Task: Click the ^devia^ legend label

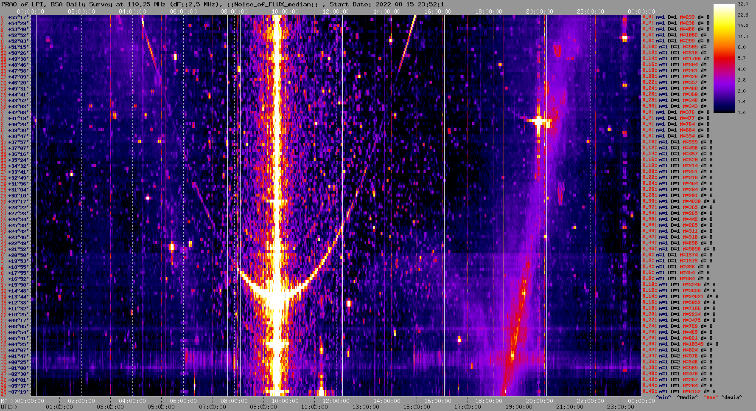Action: point(732,397)
